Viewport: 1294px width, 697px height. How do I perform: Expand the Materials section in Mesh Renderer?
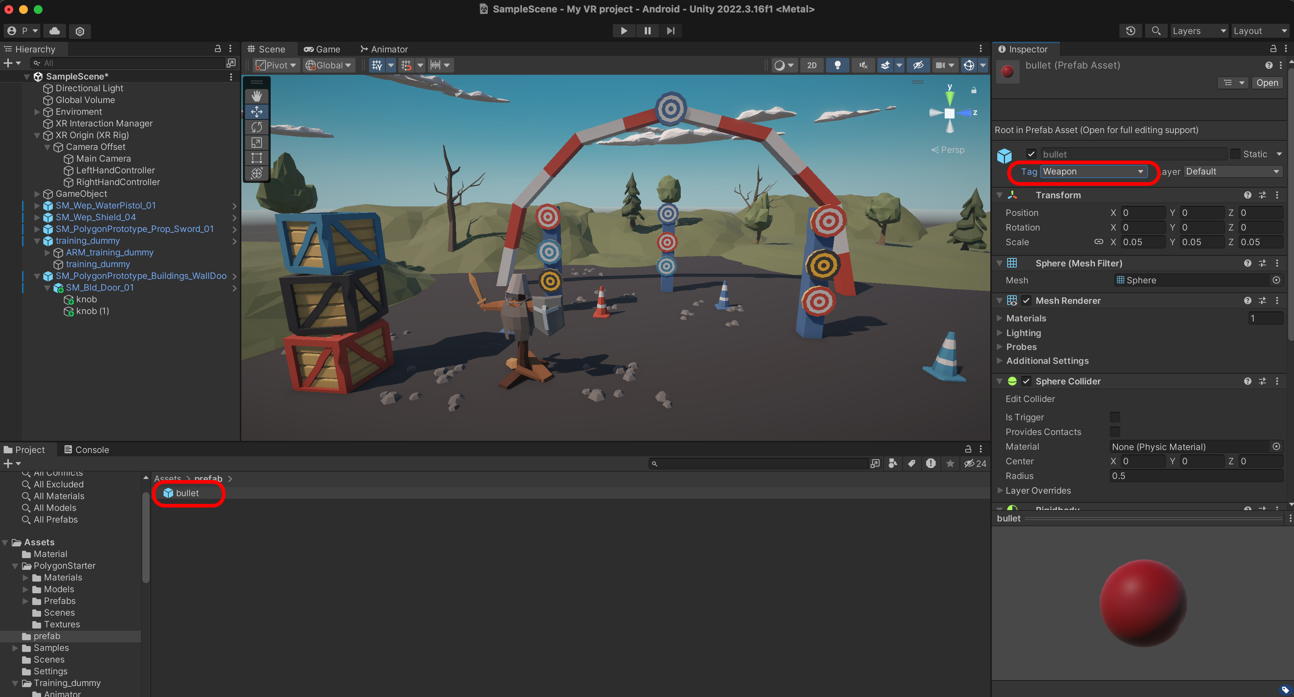(999, 318)
